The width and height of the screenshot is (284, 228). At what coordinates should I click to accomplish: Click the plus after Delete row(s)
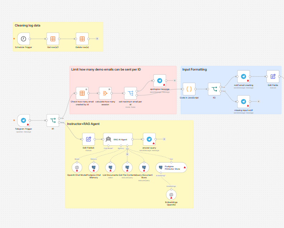click(97, 39)
